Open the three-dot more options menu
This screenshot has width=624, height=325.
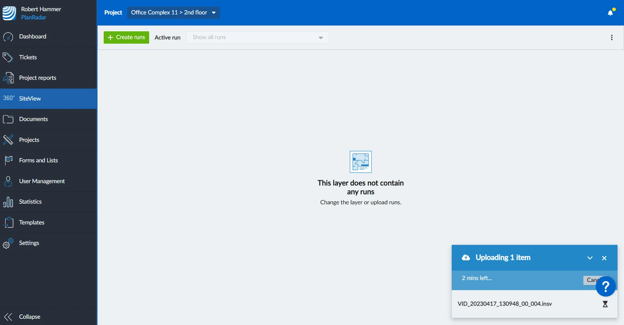(x=612, y=37)
